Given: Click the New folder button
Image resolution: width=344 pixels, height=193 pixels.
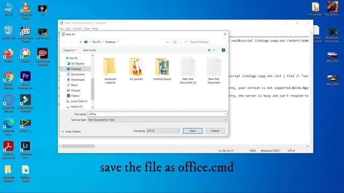Looking at the screenshot, I should pos(90,50).
